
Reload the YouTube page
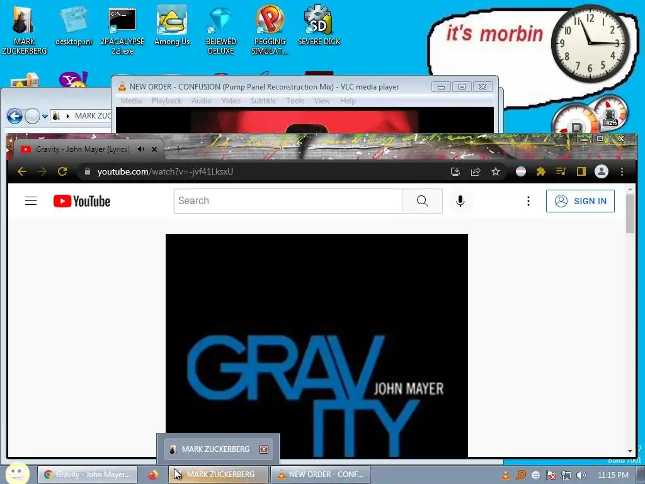(62, 171)
